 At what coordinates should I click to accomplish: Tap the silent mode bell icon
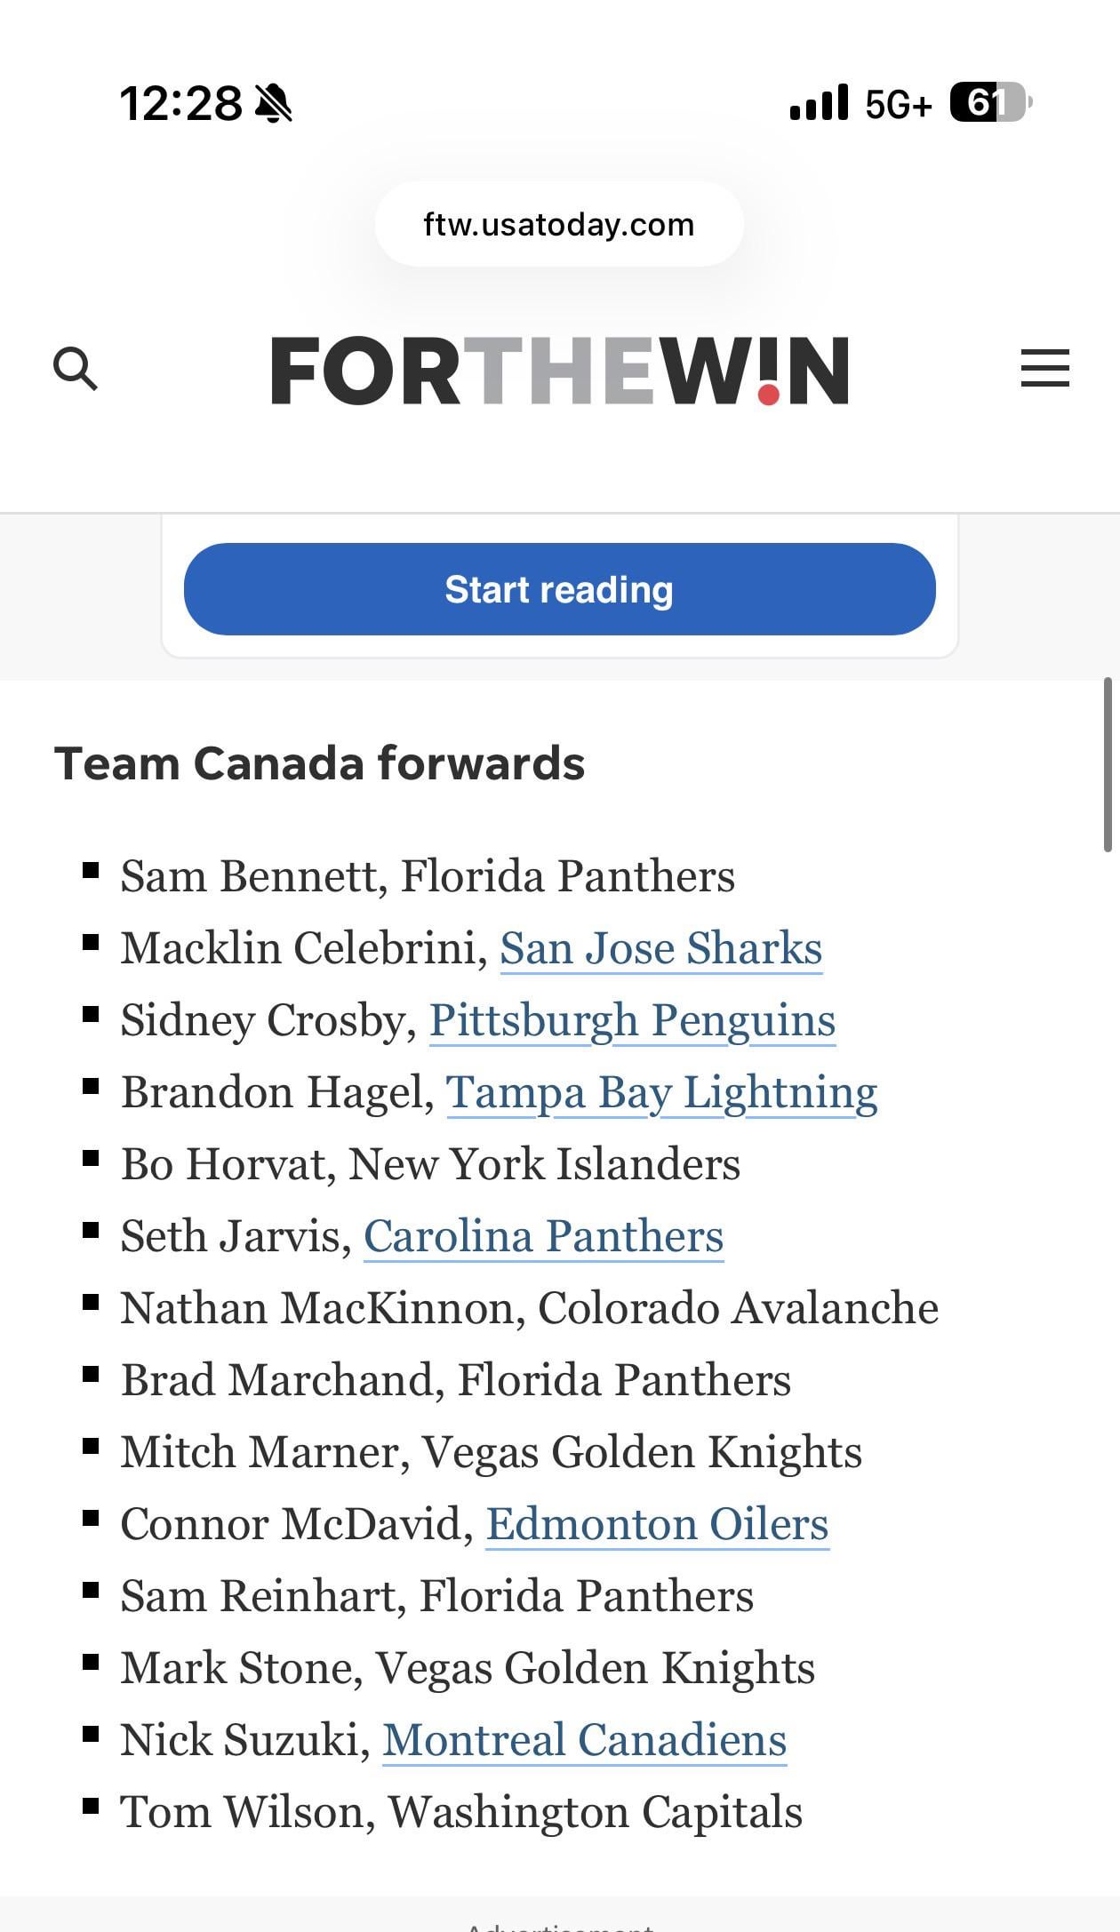[274, 103]
